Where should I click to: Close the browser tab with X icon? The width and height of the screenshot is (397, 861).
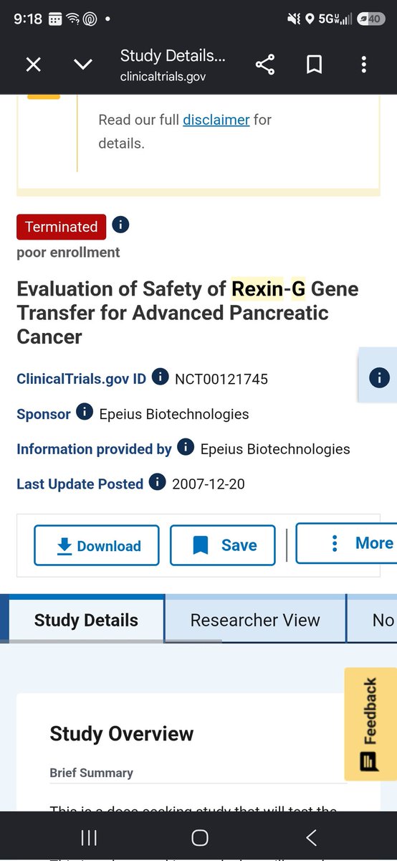(x=34, y=65)
